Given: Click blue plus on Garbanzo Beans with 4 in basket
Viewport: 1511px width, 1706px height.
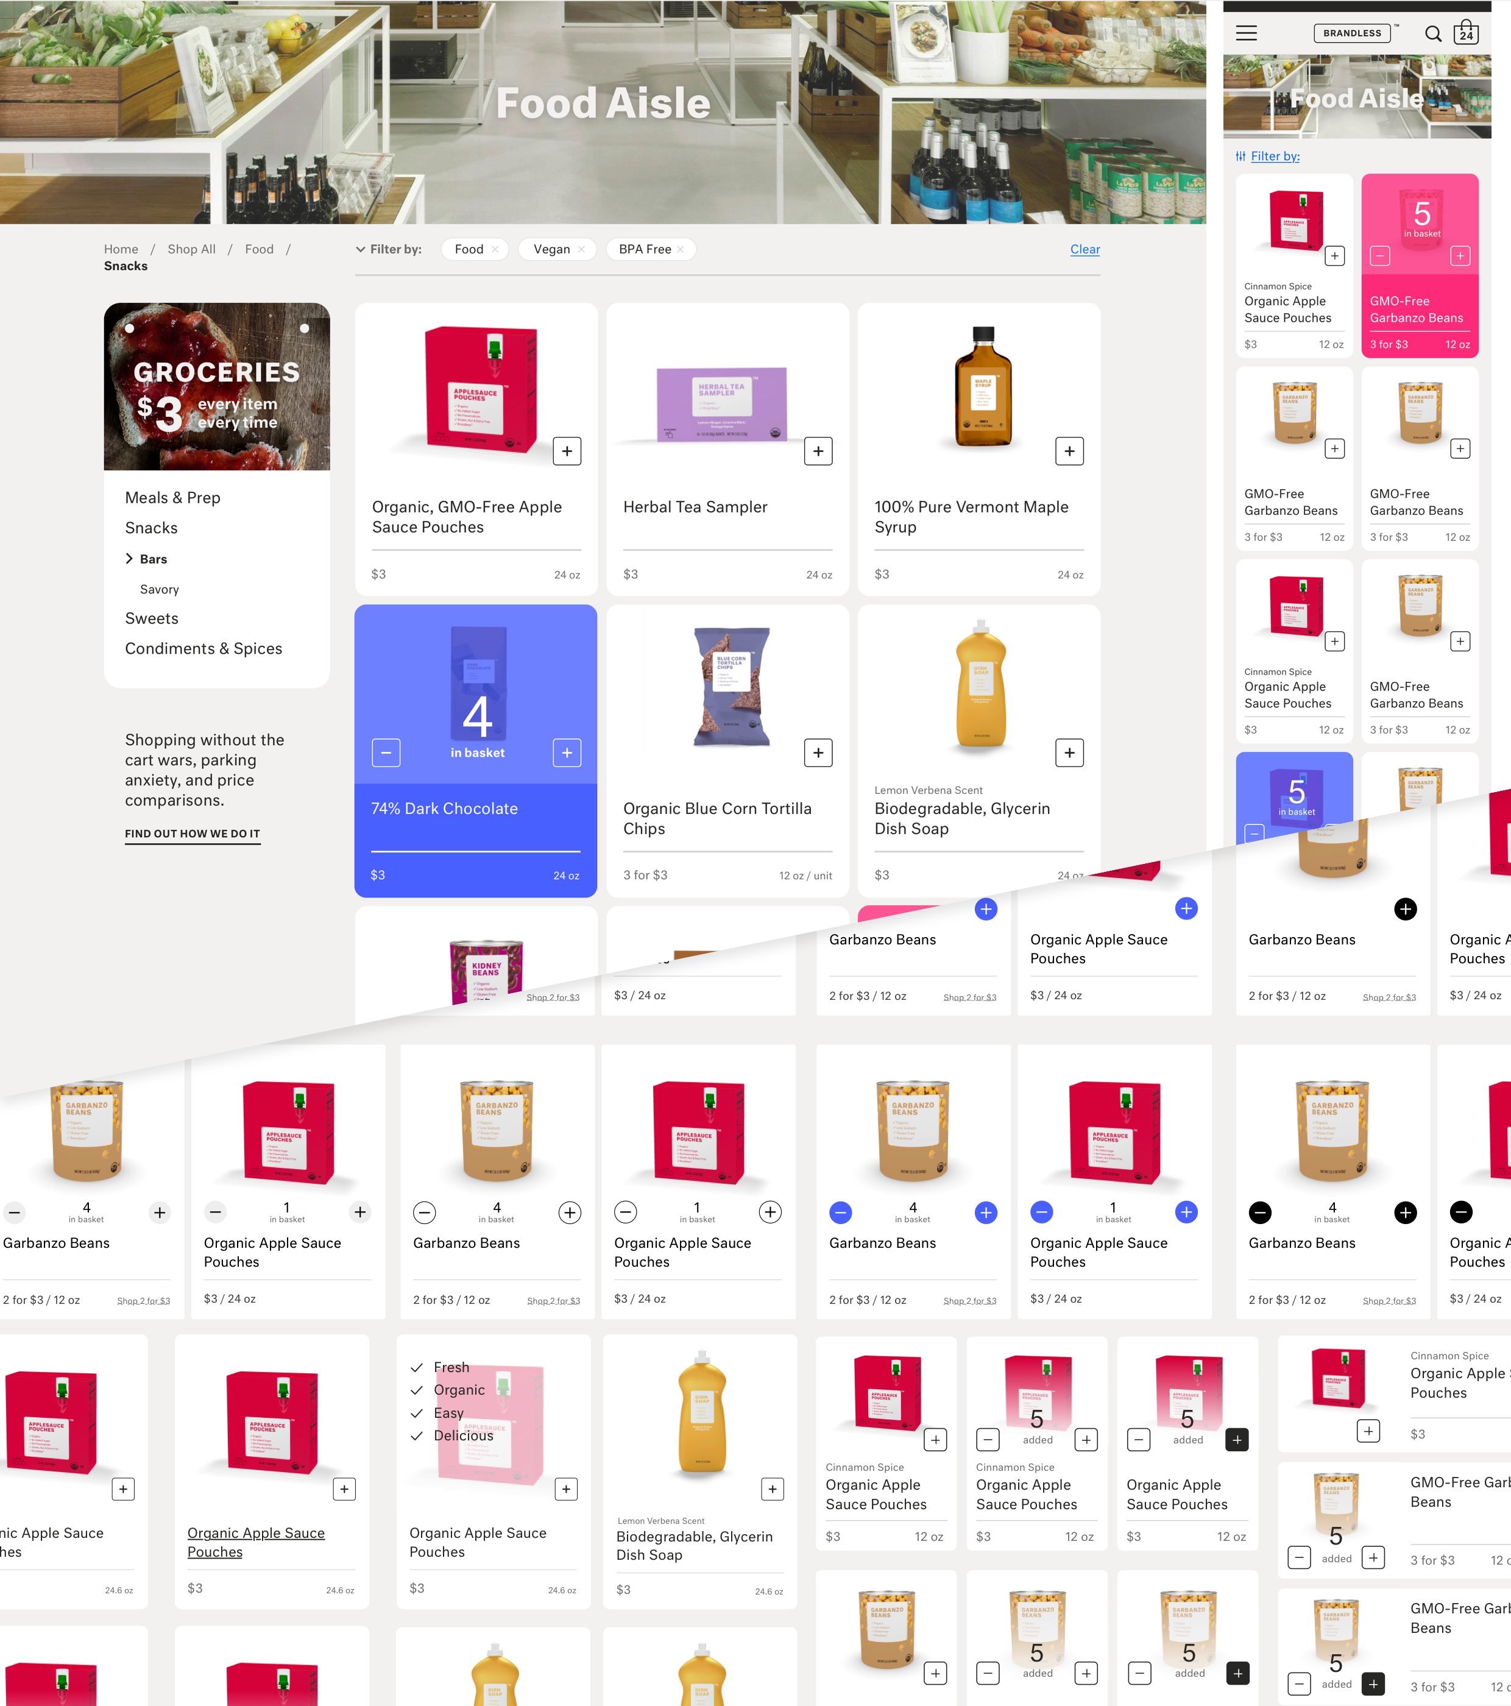Looking at the screenshot, I should tap(986, 1212).
